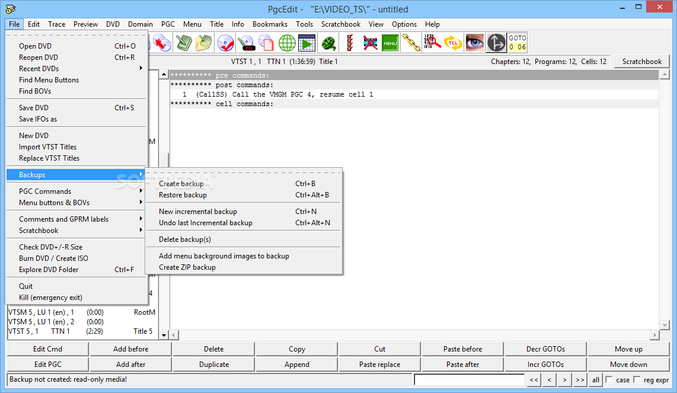Click the disc with document icon

(x=266, y=43)
